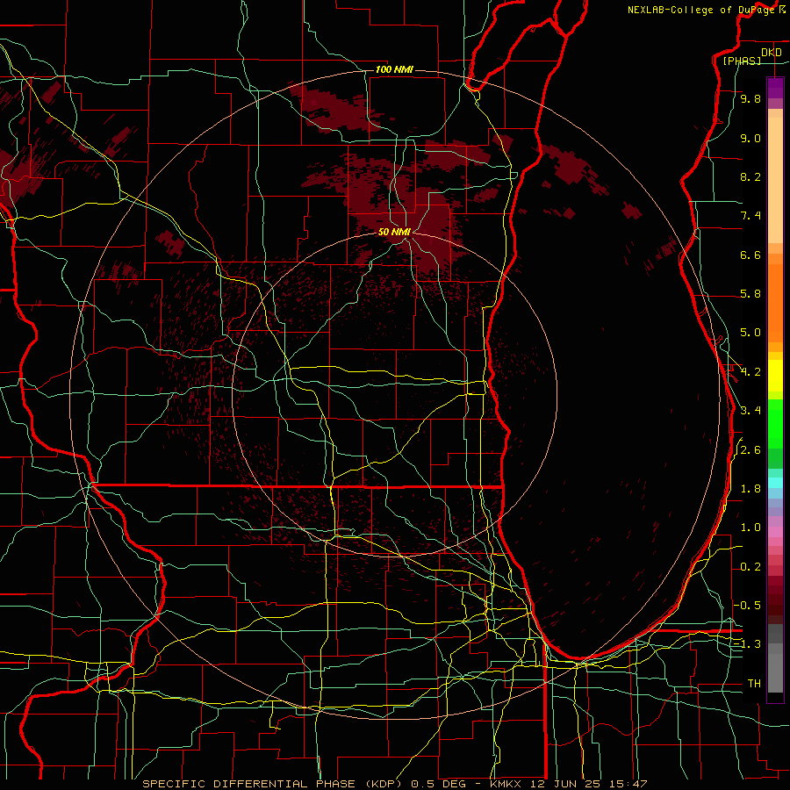Pick the yellow color bar segment
This screenshot has width=790, height=790.
[775, 376]
